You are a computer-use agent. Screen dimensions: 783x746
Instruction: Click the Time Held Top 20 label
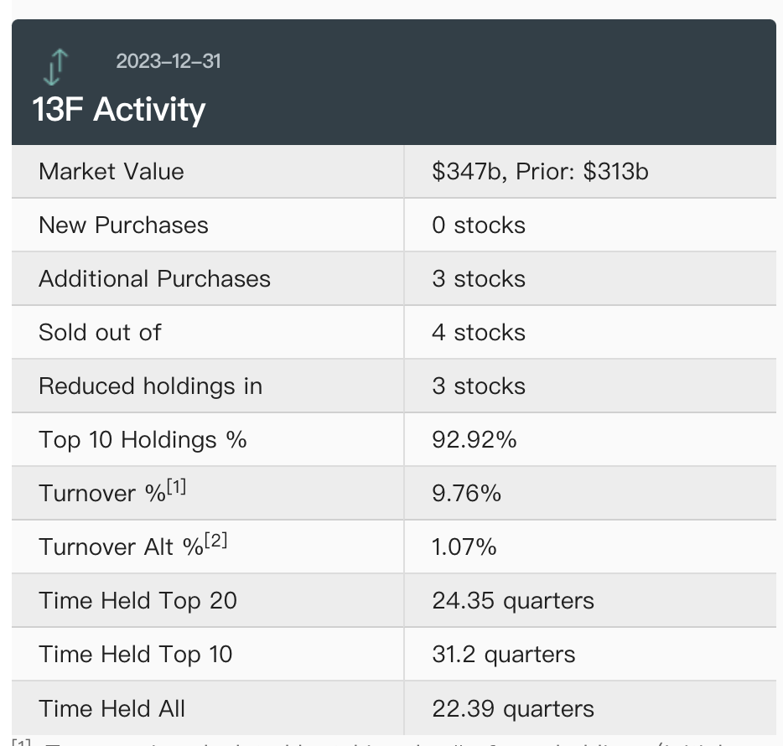[137, 601]
